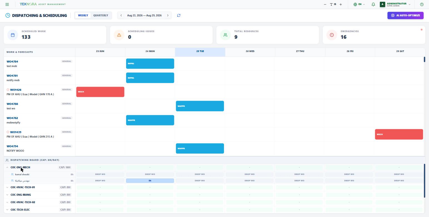429x217 pixels.
Task: Decrease font size with minus icon
Action: (x=325, y=4)
